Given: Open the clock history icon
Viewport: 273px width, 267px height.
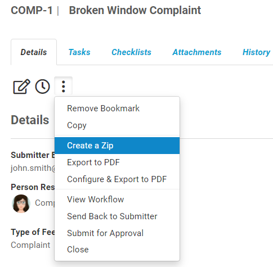Looking at the screenshot, I should click(x=43, y=87).
